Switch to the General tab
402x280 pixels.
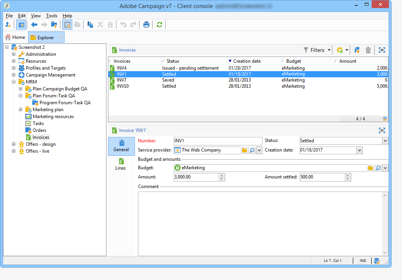coord(121,146)
